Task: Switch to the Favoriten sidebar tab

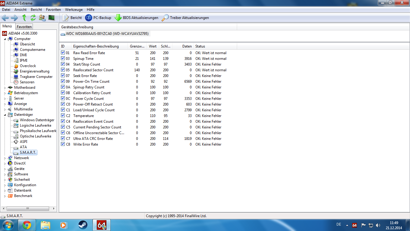Action: coord(24,27)
